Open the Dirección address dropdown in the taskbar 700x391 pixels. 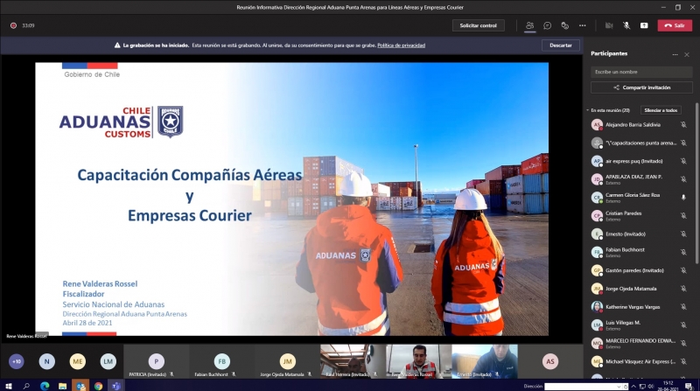(x=620, y=387)
